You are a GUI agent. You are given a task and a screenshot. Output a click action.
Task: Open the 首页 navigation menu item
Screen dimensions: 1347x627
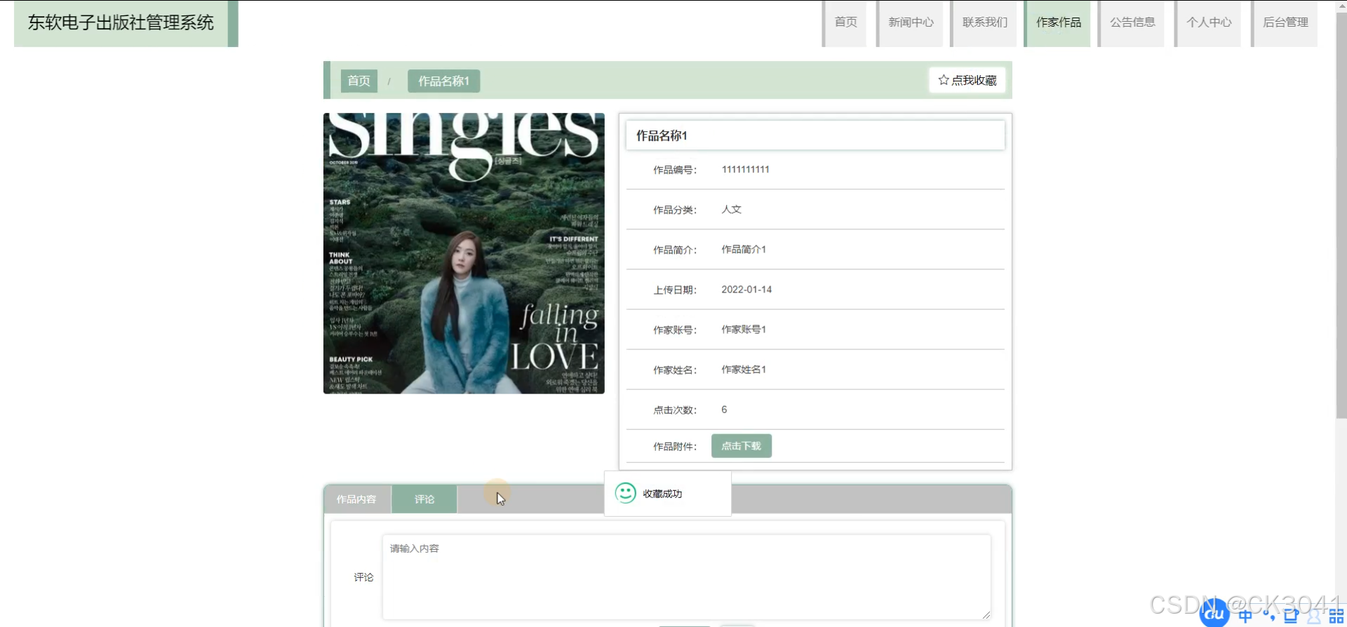(x=845, y=22)
